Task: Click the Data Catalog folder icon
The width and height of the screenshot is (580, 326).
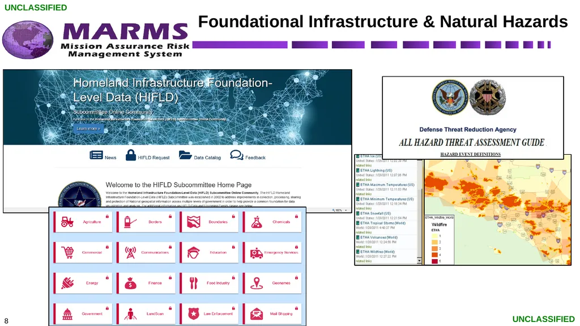Action: point(185,155)
